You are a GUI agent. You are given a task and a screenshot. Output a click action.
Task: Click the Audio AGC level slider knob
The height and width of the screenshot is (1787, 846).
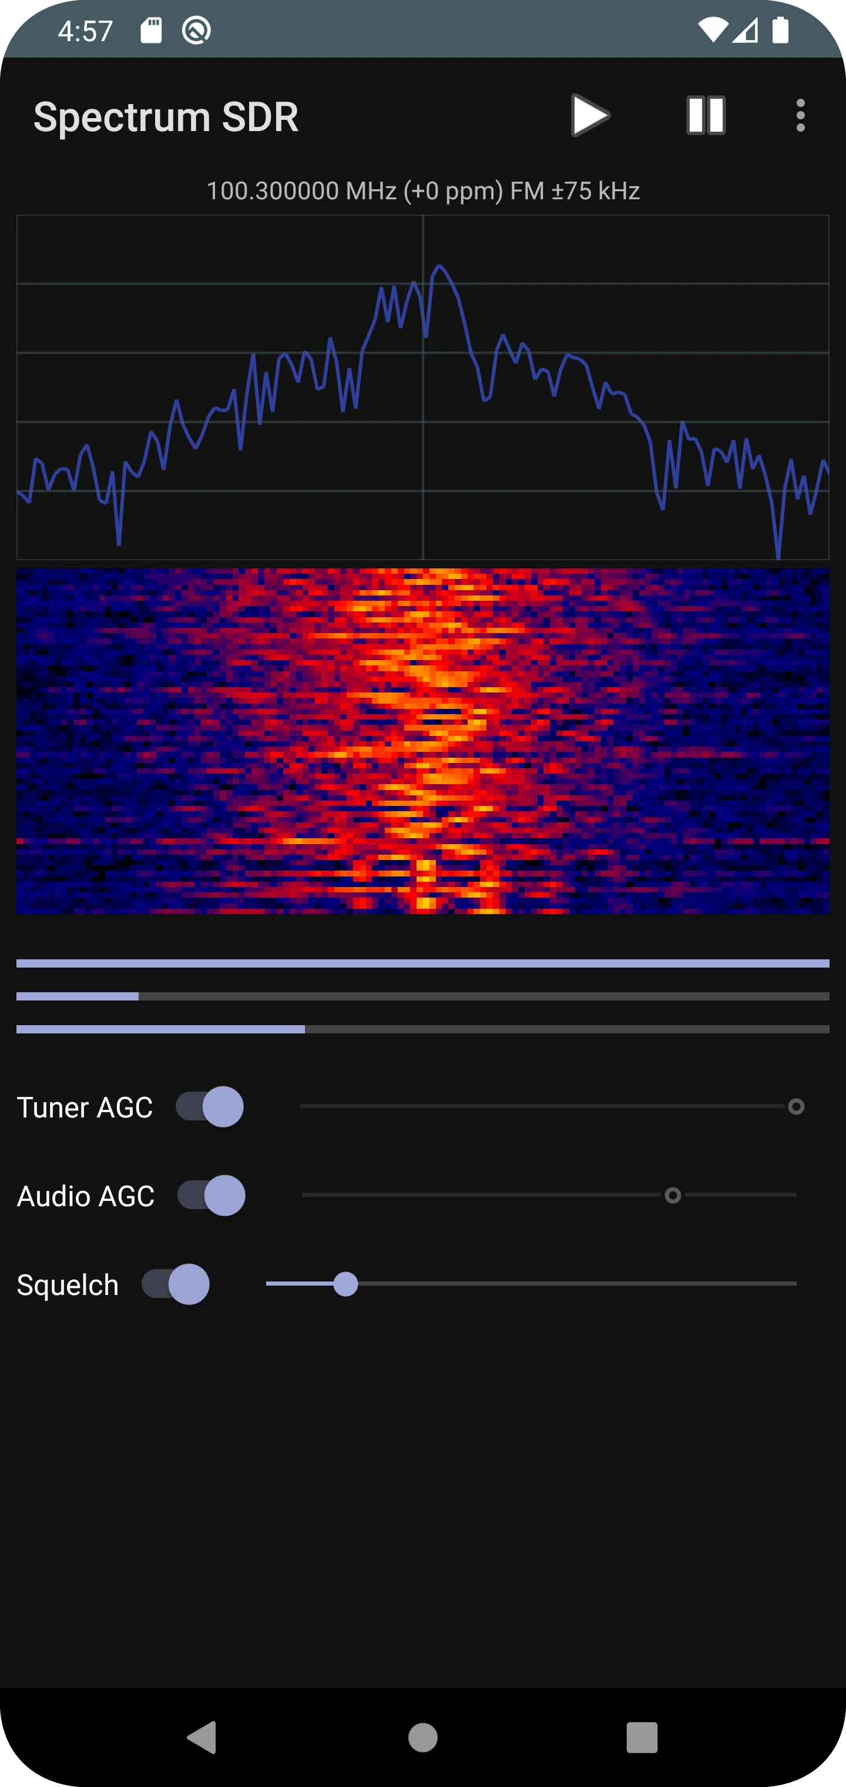(x=673, y=1195)
